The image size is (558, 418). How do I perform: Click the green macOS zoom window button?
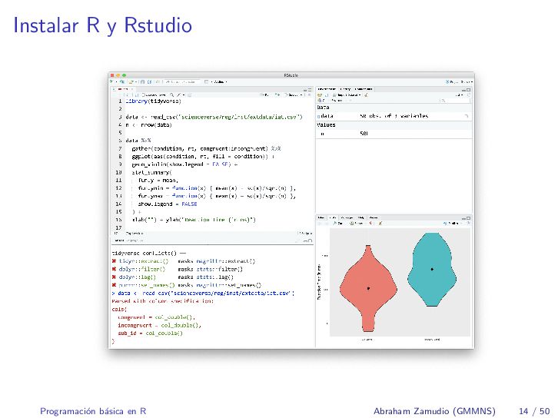coord(124,75)
